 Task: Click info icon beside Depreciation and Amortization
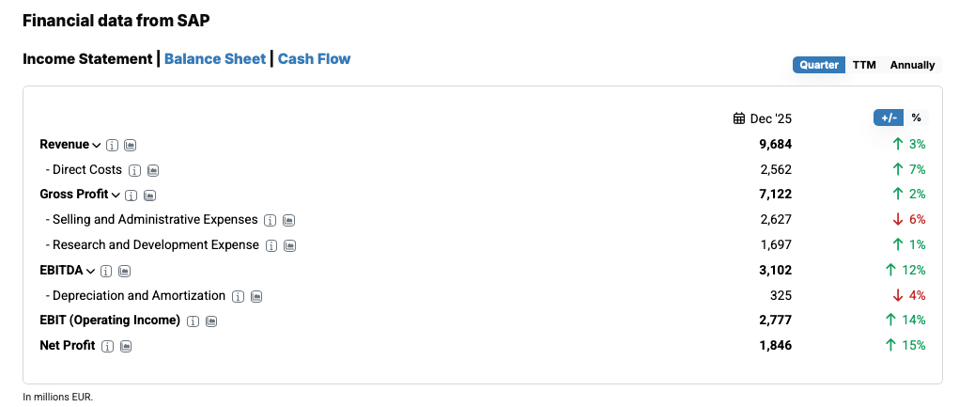[239, 296]
